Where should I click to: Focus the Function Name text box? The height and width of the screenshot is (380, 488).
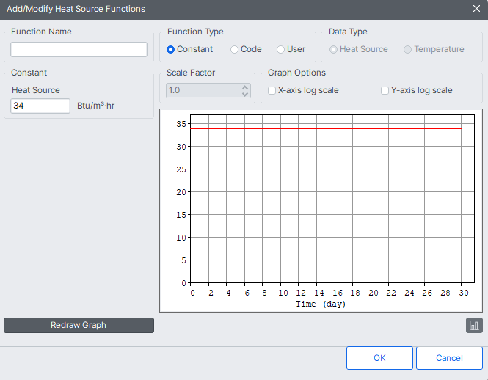(79, 49)
